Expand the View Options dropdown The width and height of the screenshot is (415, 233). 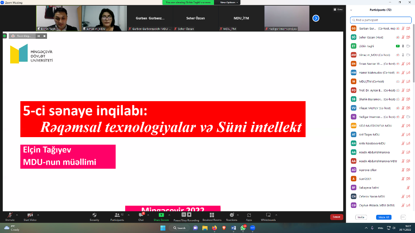tap(229, 2)
